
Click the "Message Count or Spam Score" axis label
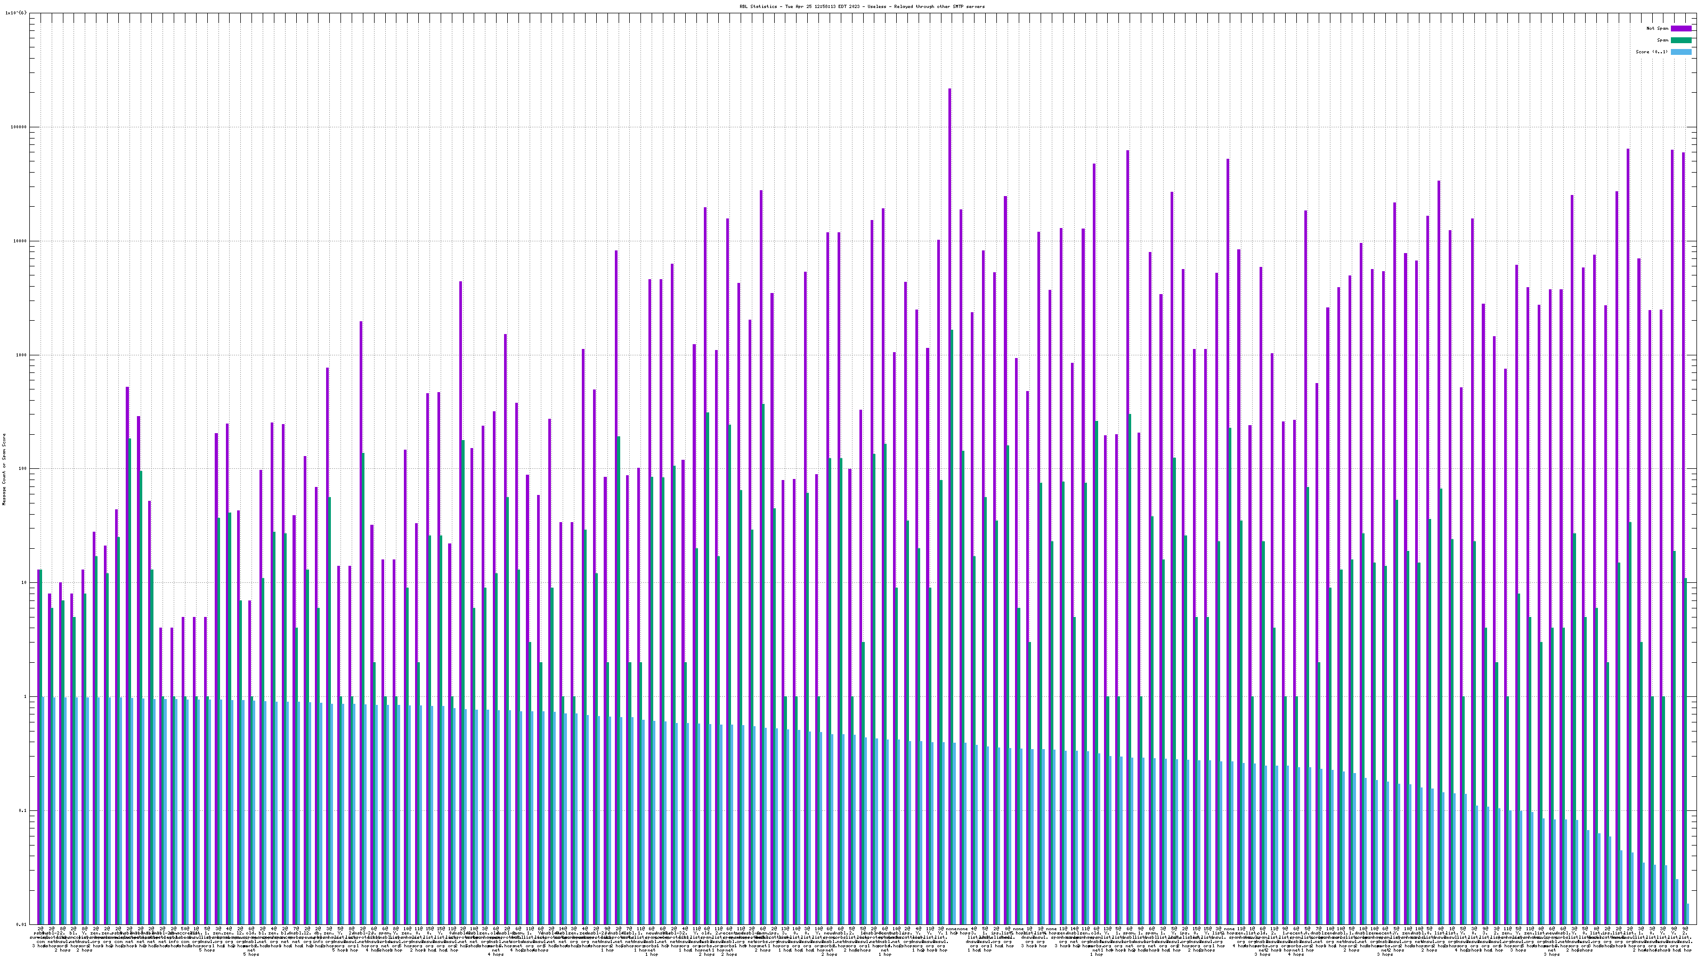[4, 469]
